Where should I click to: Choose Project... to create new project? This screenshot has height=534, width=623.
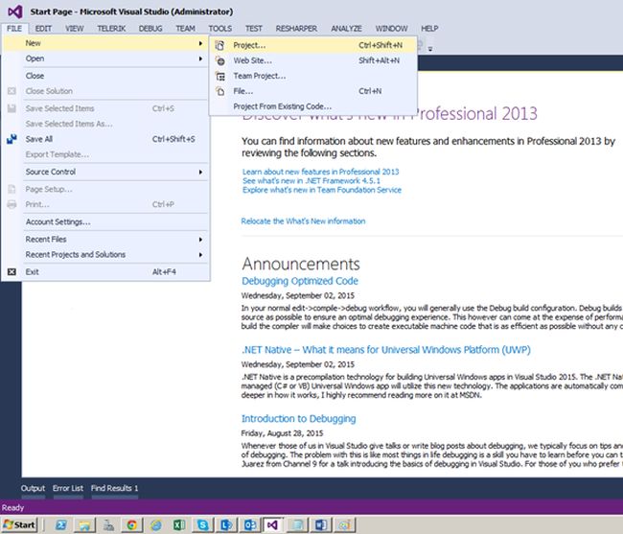pyautogui.click(x=313, y=45)
